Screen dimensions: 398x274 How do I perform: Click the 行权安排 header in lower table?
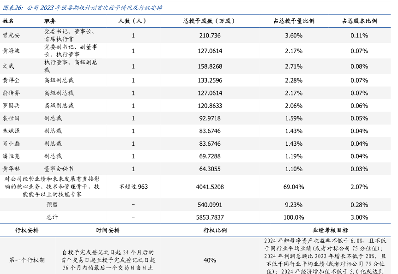click(x=27, y=230)
